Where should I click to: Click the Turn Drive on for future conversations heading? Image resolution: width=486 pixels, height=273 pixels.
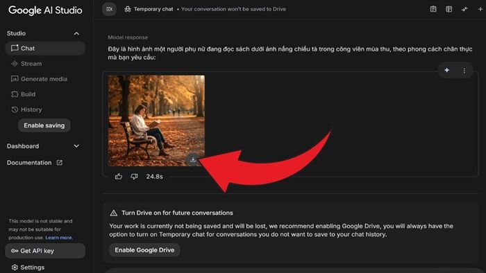pyautogui.click(x=177, y=213)
